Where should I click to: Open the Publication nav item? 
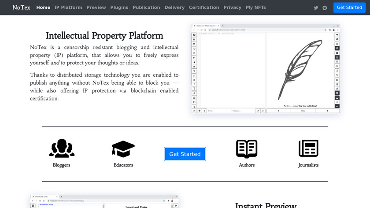click(146, 7)
